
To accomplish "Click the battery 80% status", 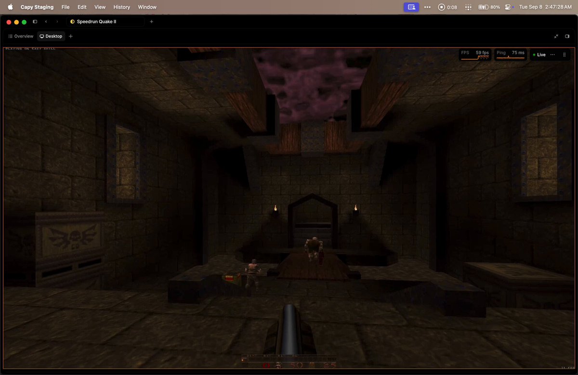I will pyautogui.click(x=489, y=7).
